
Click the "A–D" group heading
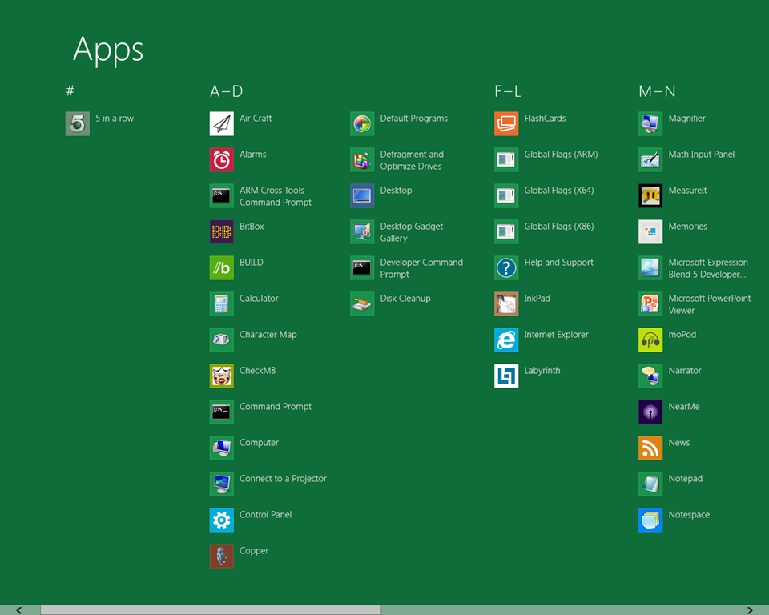226,91
